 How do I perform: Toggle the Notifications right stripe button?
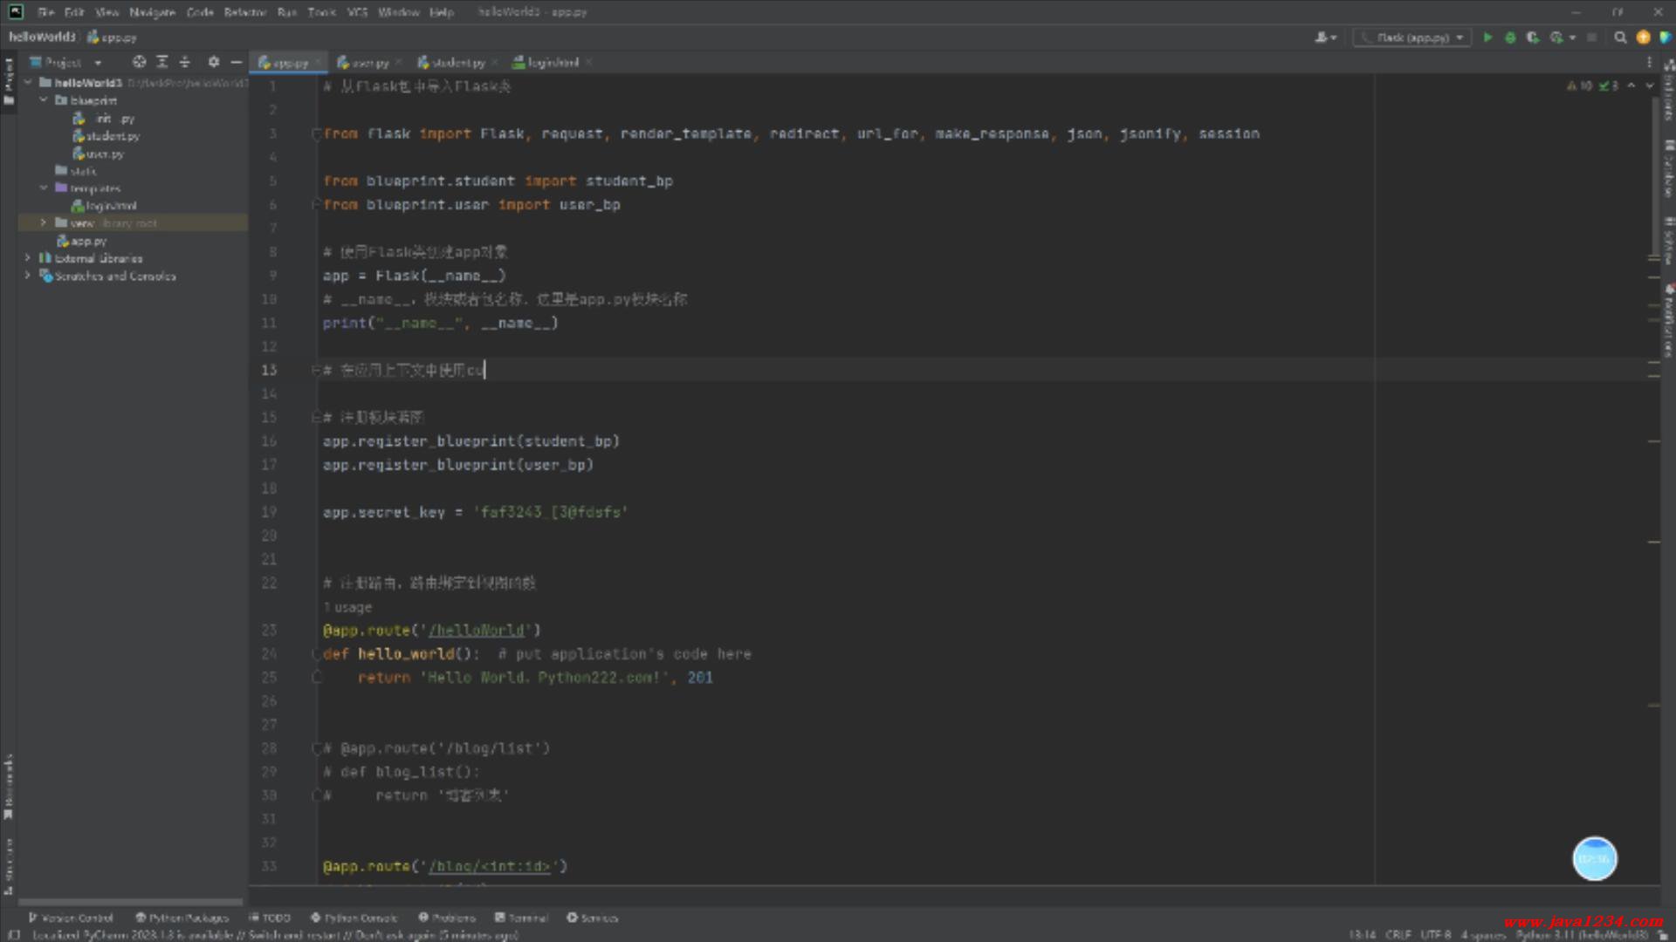click(x=1668, y=320)
